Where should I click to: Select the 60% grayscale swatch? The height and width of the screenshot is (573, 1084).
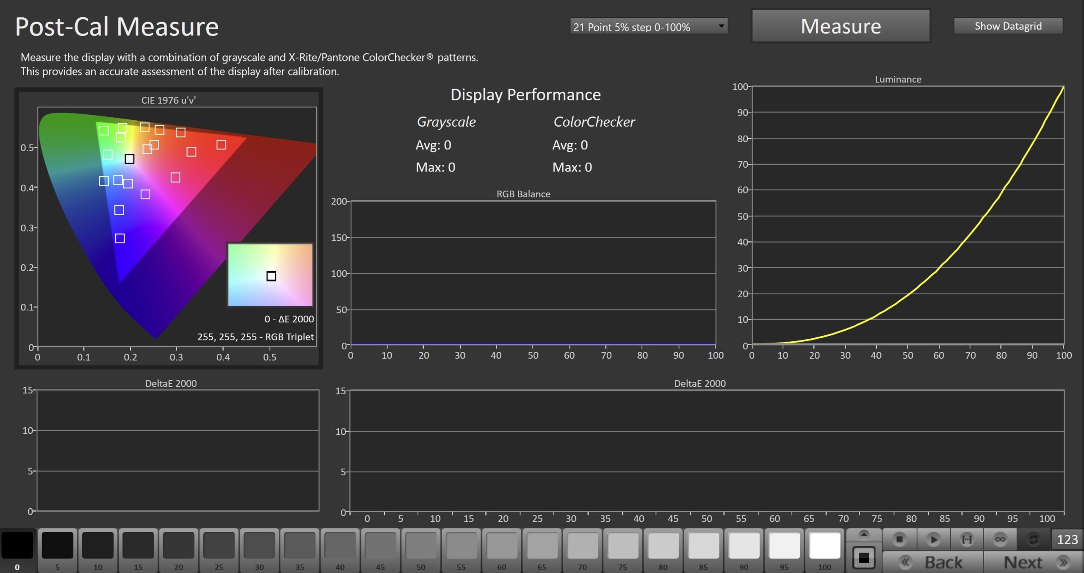pos(502,551)
